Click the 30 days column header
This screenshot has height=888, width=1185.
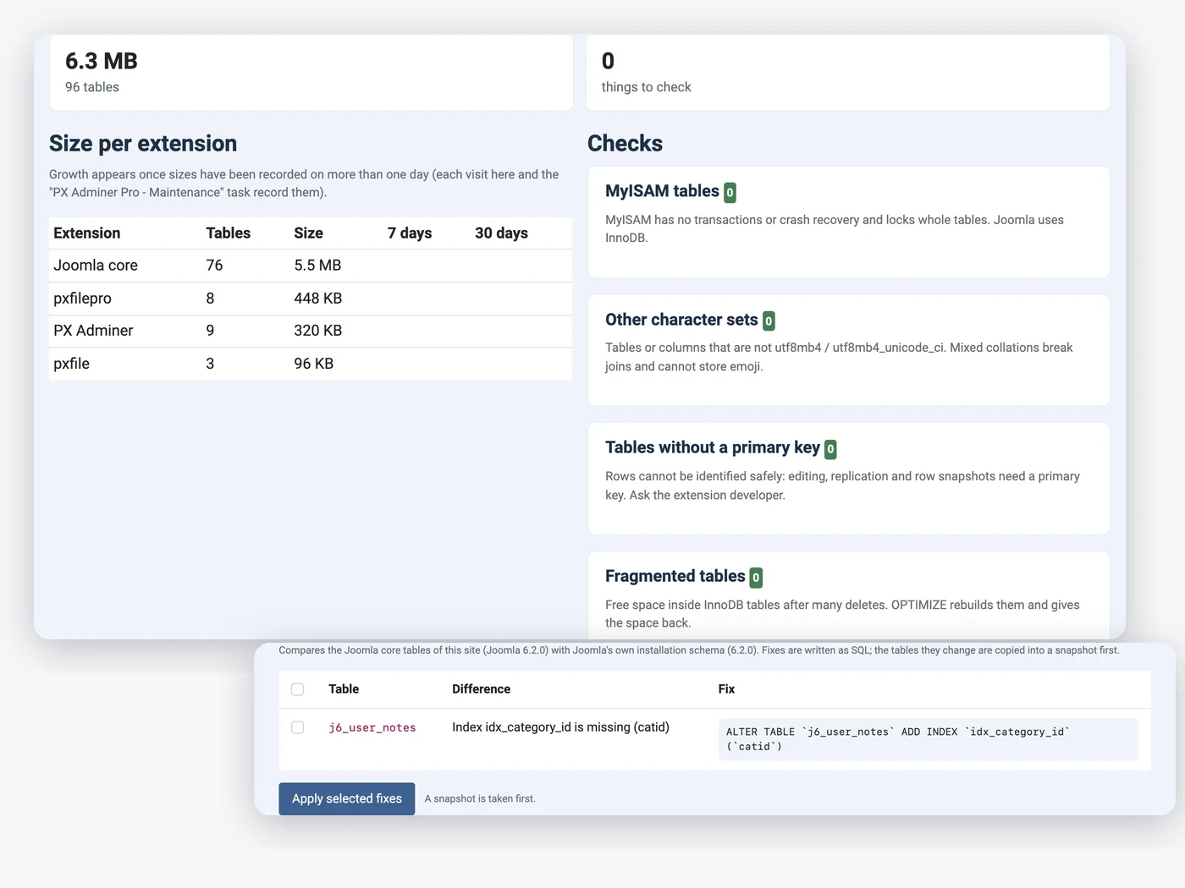(501, 233)
